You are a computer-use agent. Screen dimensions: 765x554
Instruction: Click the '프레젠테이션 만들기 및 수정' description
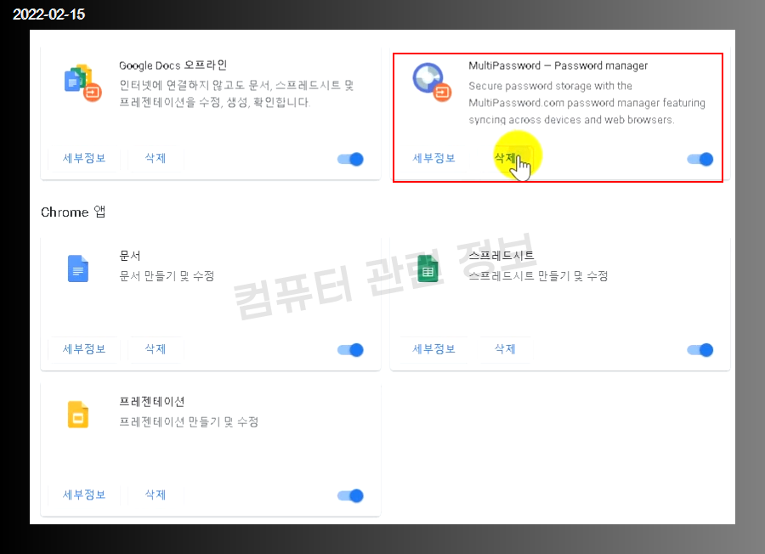click(189, 421)
